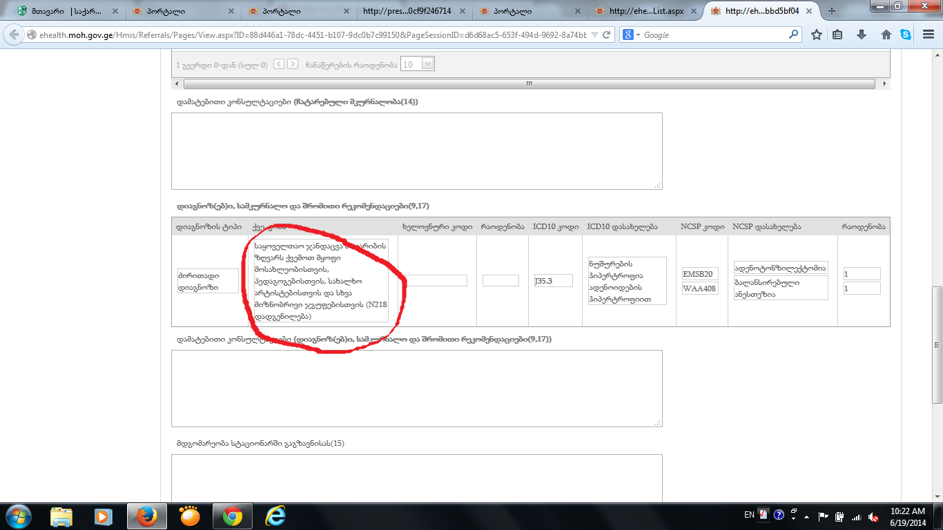Go to the Firefox home page icon
Image resolution: width=943 pixels, height=530 pixels.
886,35
